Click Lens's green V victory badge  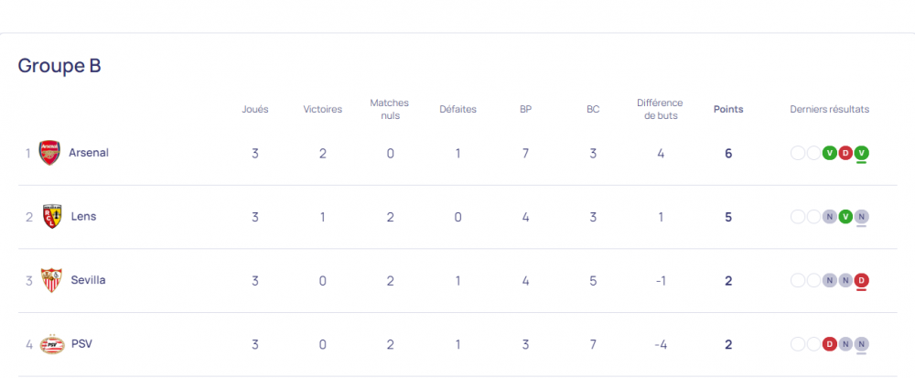pos(845,217)
